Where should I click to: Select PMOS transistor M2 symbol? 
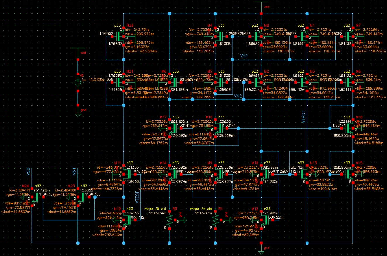tap(258, 83)
